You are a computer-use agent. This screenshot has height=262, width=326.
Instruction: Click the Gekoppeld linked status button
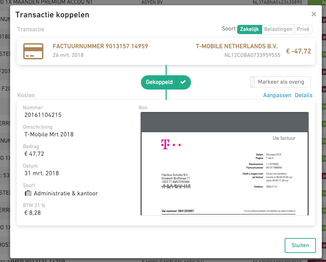coord(159,82)
